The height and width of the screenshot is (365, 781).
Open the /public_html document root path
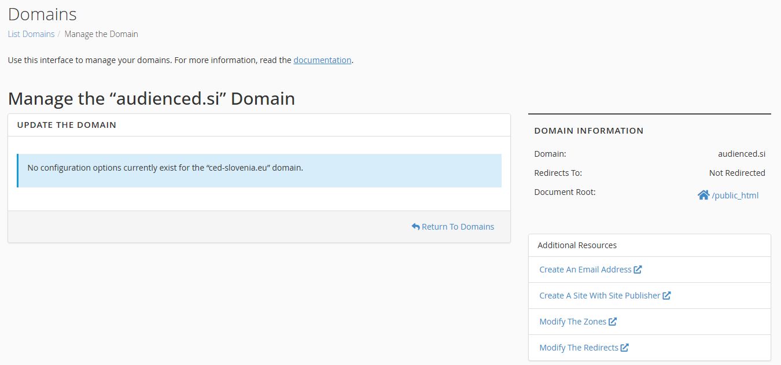pos(735,196)
